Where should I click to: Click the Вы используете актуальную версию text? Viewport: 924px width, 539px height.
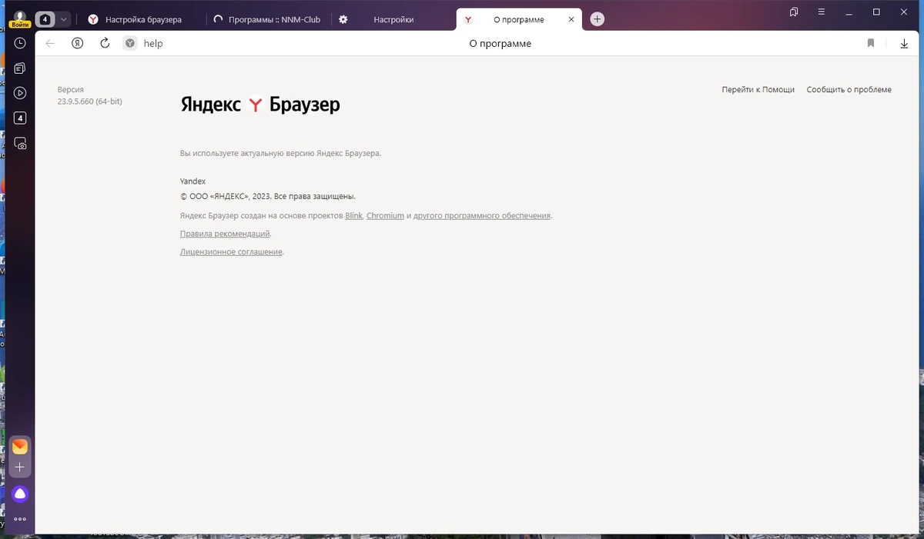pyautogui.click(x=280, y=153)
